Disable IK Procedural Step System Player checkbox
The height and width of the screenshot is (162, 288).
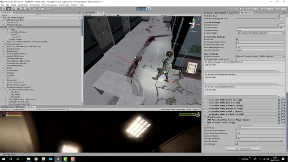coord(208,120)
